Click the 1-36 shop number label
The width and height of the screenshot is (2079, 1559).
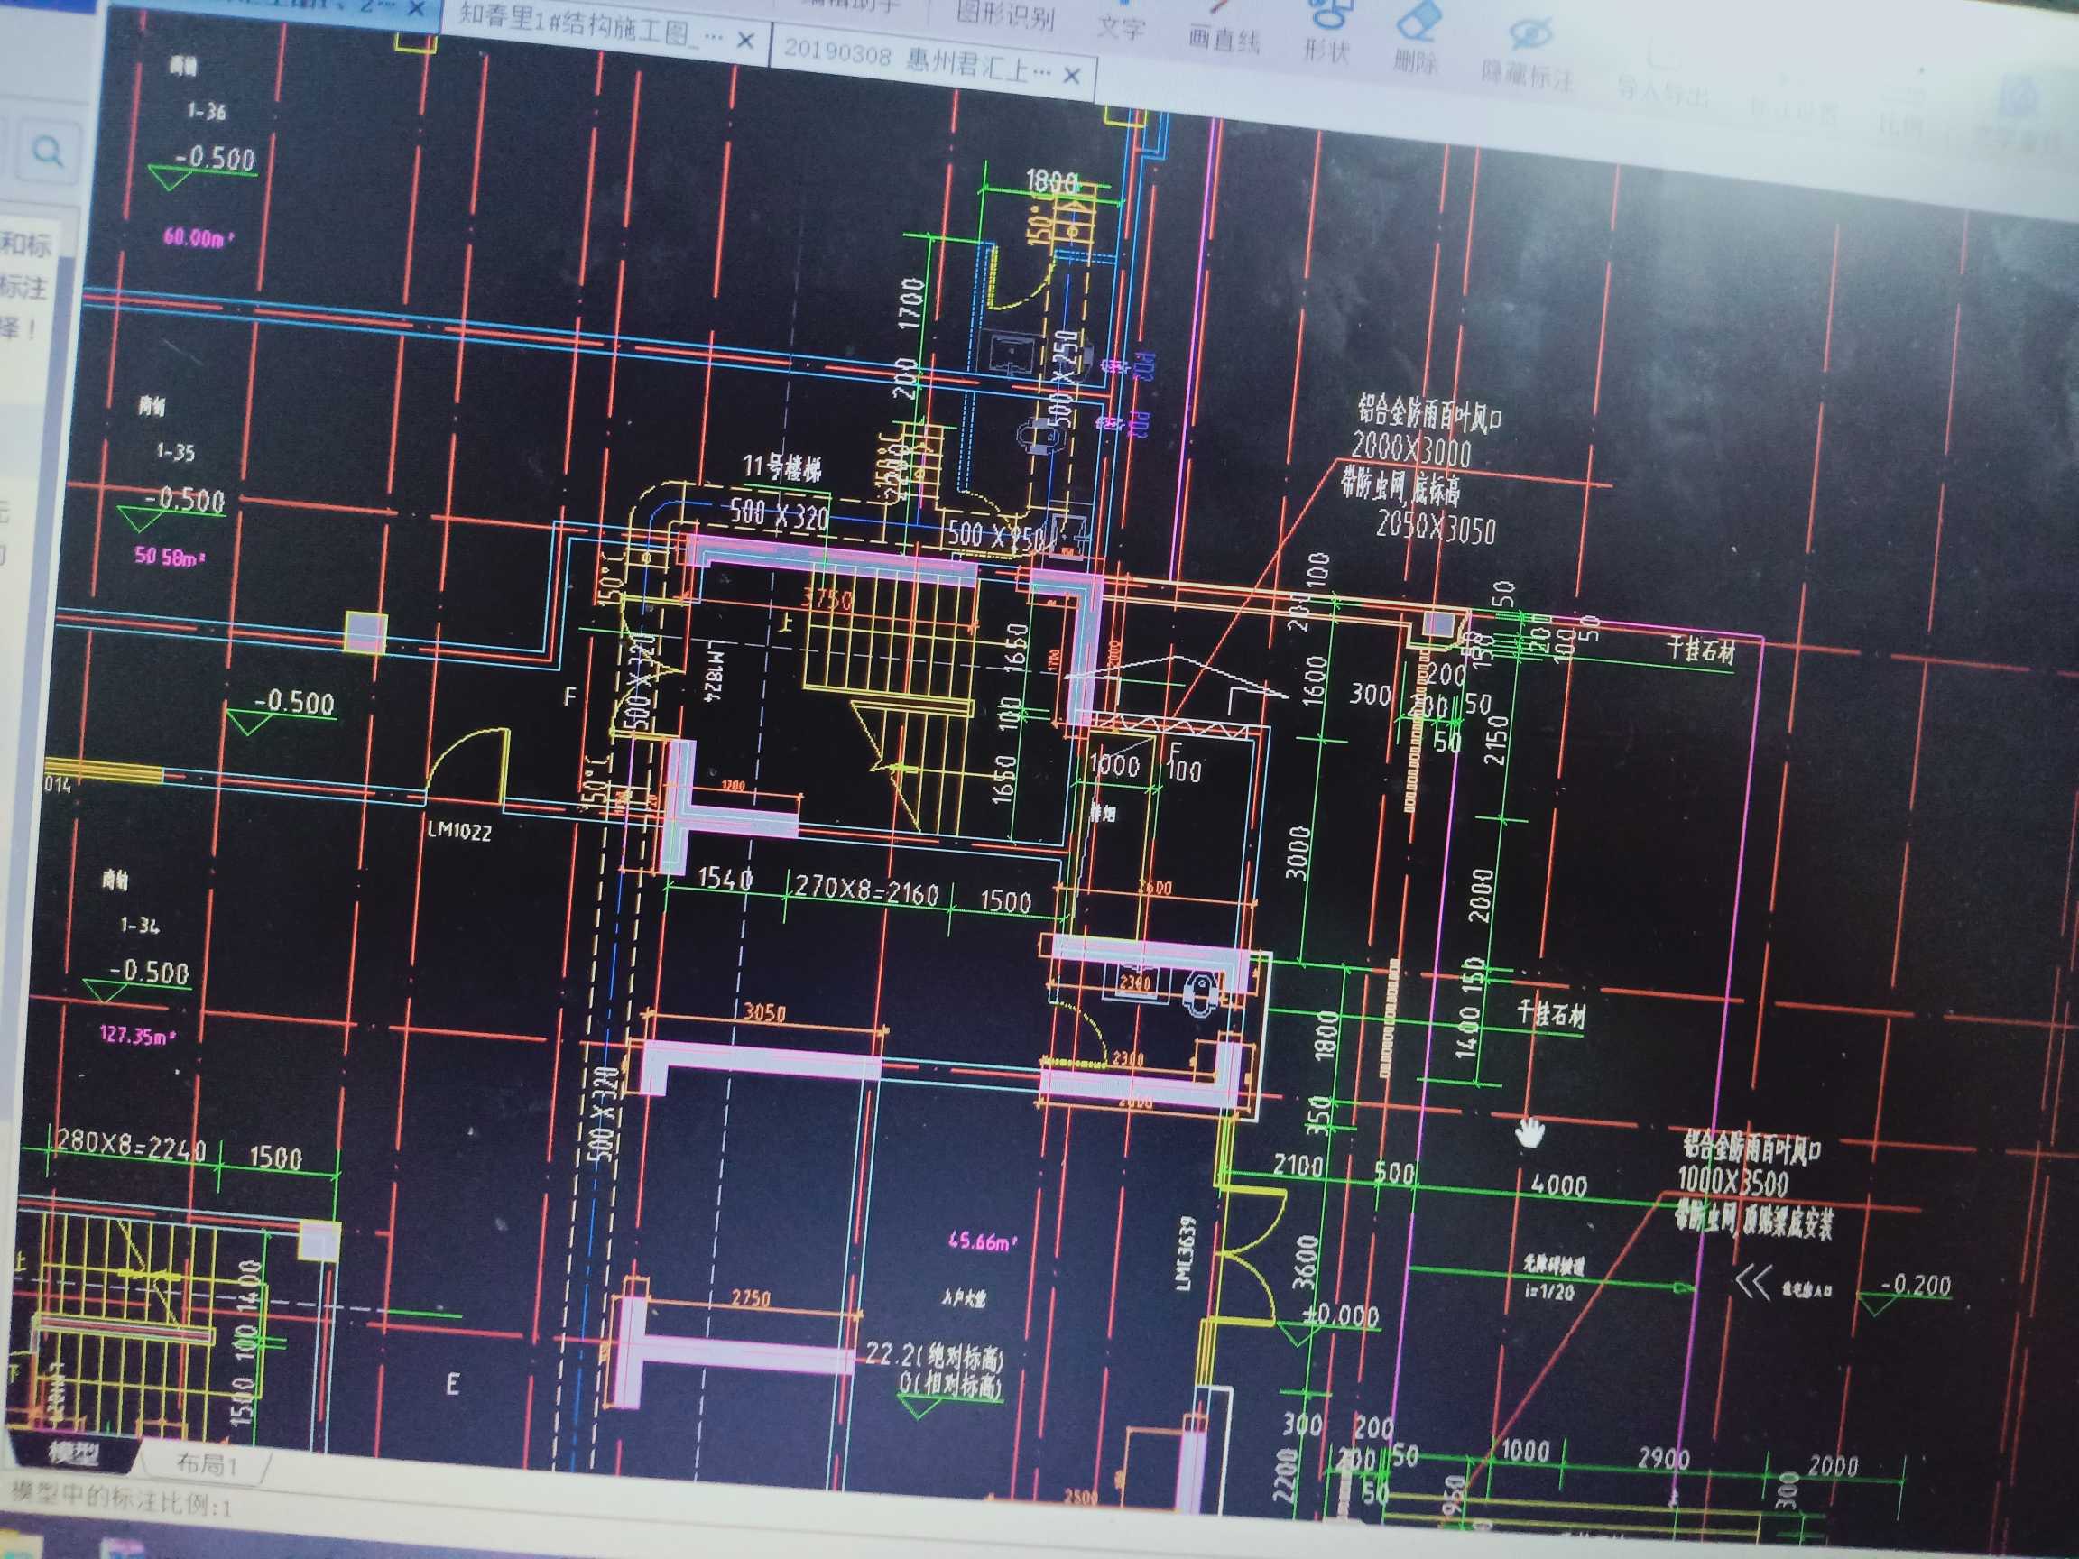pos(207,111)
